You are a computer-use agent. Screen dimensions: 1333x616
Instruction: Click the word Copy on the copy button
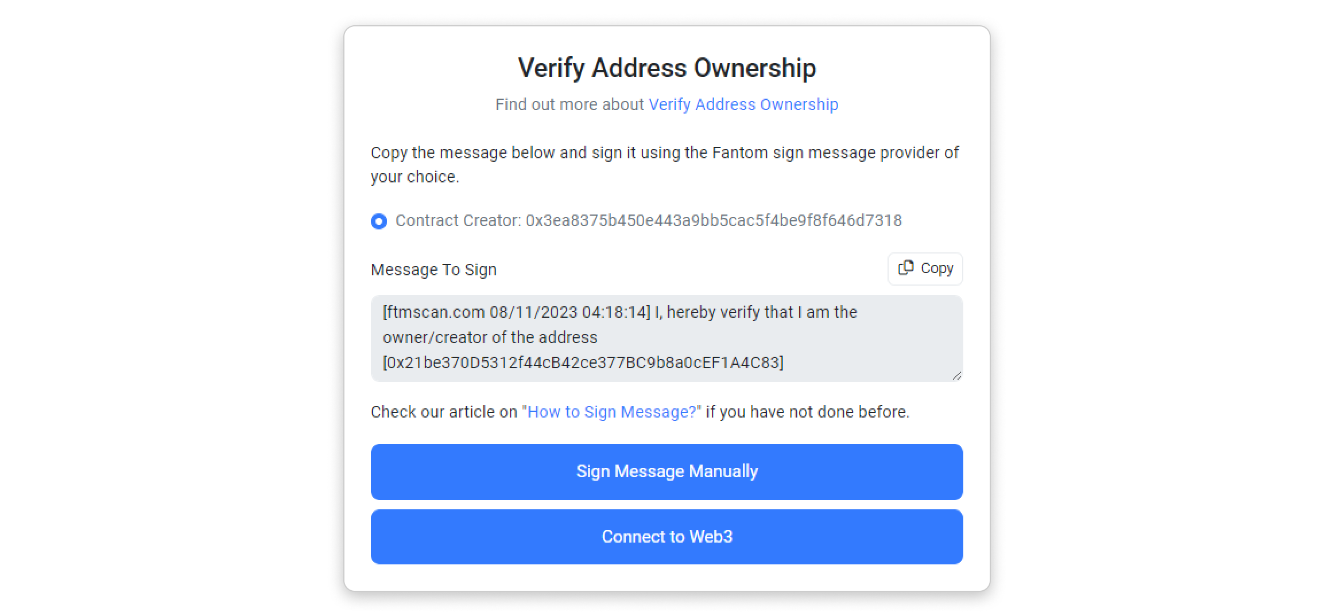(937, 268)
